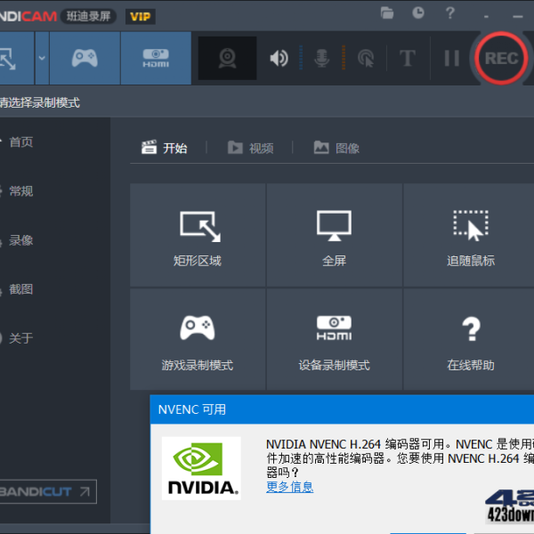The width and height of the screenshot is (534, 534).
Task: Click the NVENC 可用 dialog title bar
Action: [x=342, y=409]
